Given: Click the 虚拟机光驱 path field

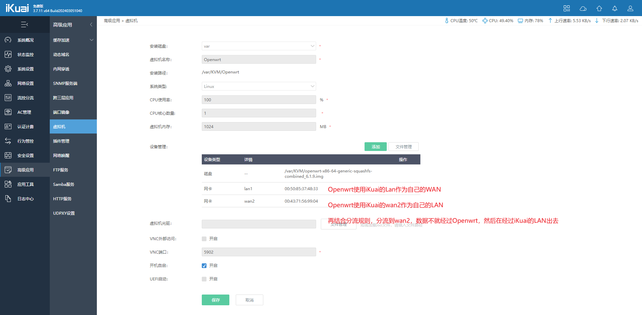Looking at the screenshot, I should pyautogui.click(x=259, y=224).
